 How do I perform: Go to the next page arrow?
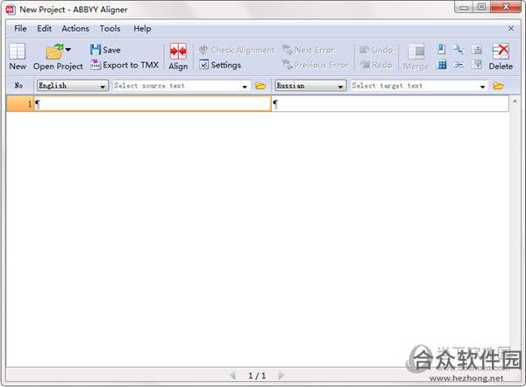point(281,376)
